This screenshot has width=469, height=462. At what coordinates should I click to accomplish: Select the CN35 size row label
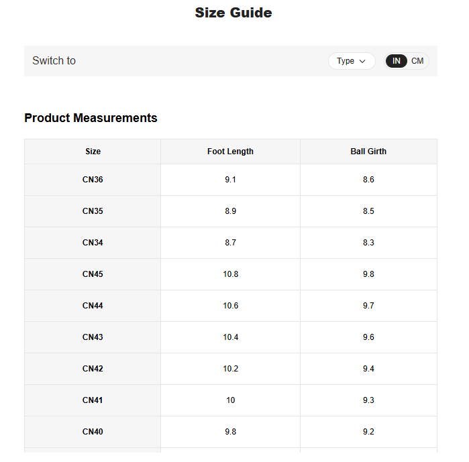click(93, 211)
